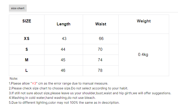This screenshot has height=108, width=178.
Task: Click the Waist column header
Action: [101, 24]
